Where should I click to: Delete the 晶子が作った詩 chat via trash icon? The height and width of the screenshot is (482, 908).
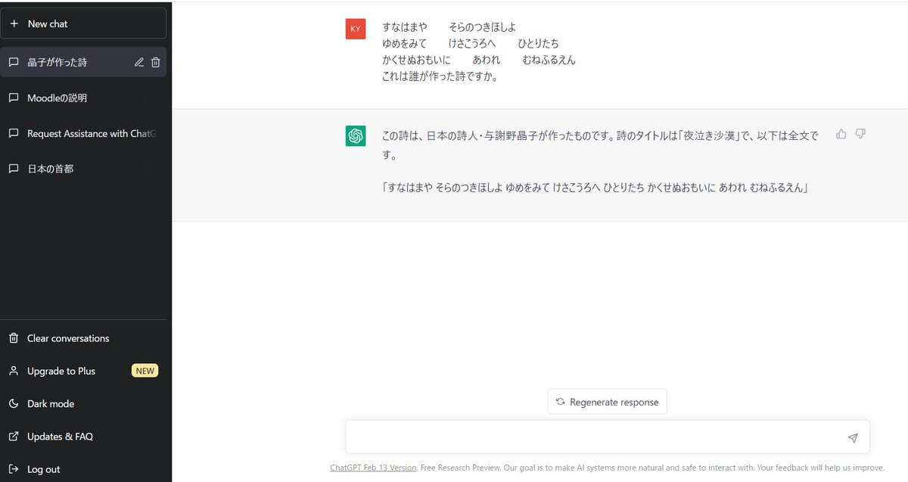pos(157,64)
